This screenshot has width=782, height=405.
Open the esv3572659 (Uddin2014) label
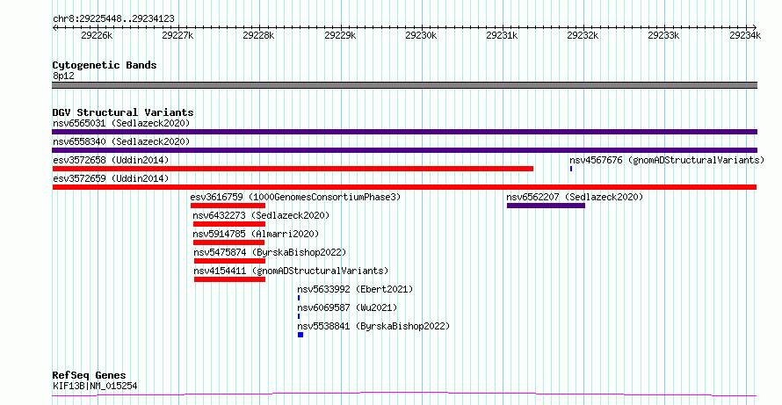(111, 178)
